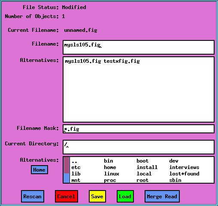The image size is (218, 206).
Task: Select testxfig.fig in Alternatives list
Action: pyautogui.click(x=121, y=61)
